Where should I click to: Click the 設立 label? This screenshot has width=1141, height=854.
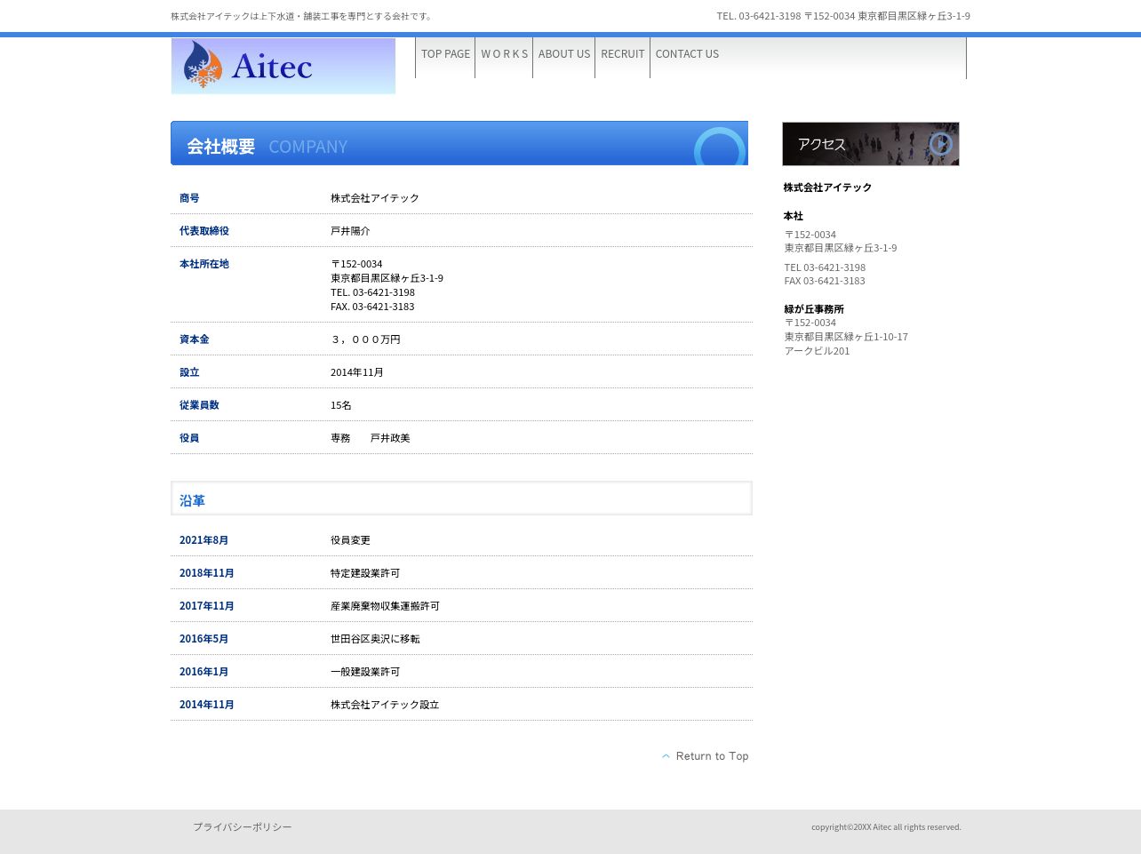point(189,372)
